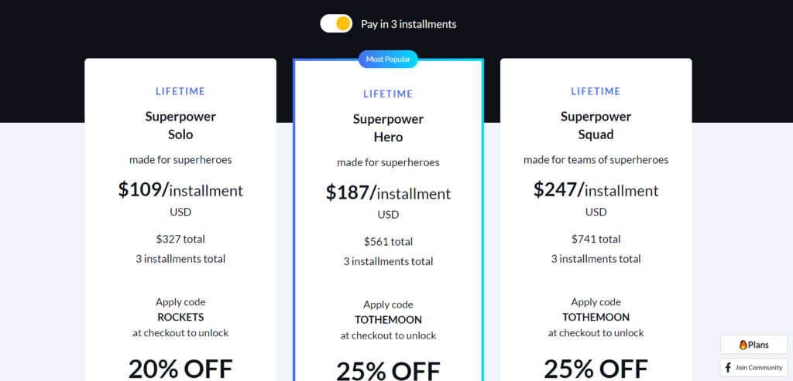Viewport: 793px width, 381px height.
Task: Click the LIFETIME label on Solo card
Action: (180, 91)
